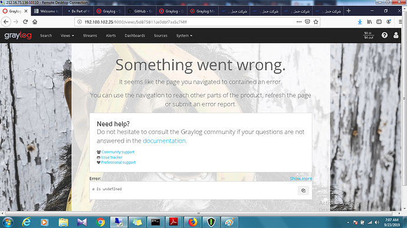Viewport: 407px width, 228px height.
Task: Reload the page with the refresh icon
Action: (25, 22)
